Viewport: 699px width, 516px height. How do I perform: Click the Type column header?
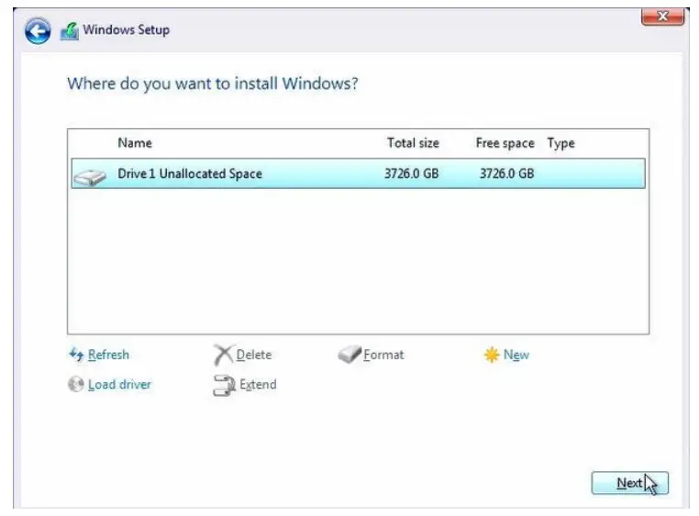point(560,143)
